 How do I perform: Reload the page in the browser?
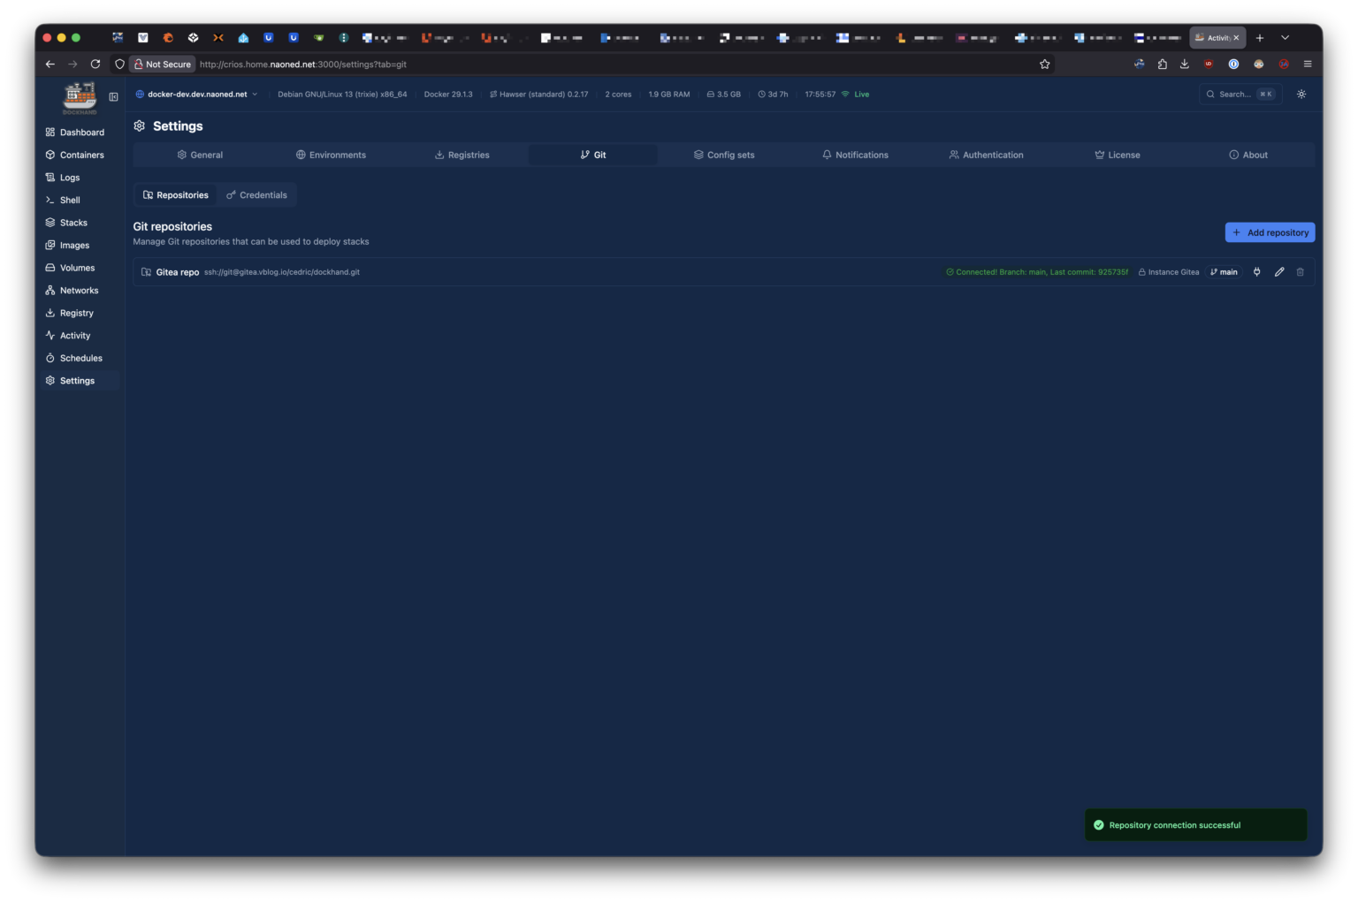click(95, 64)
